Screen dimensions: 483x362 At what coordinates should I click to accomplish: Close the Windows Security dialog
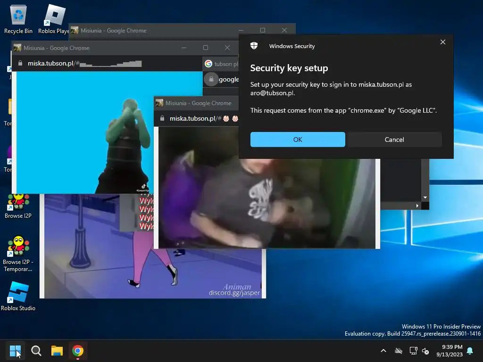pos(442,42)
